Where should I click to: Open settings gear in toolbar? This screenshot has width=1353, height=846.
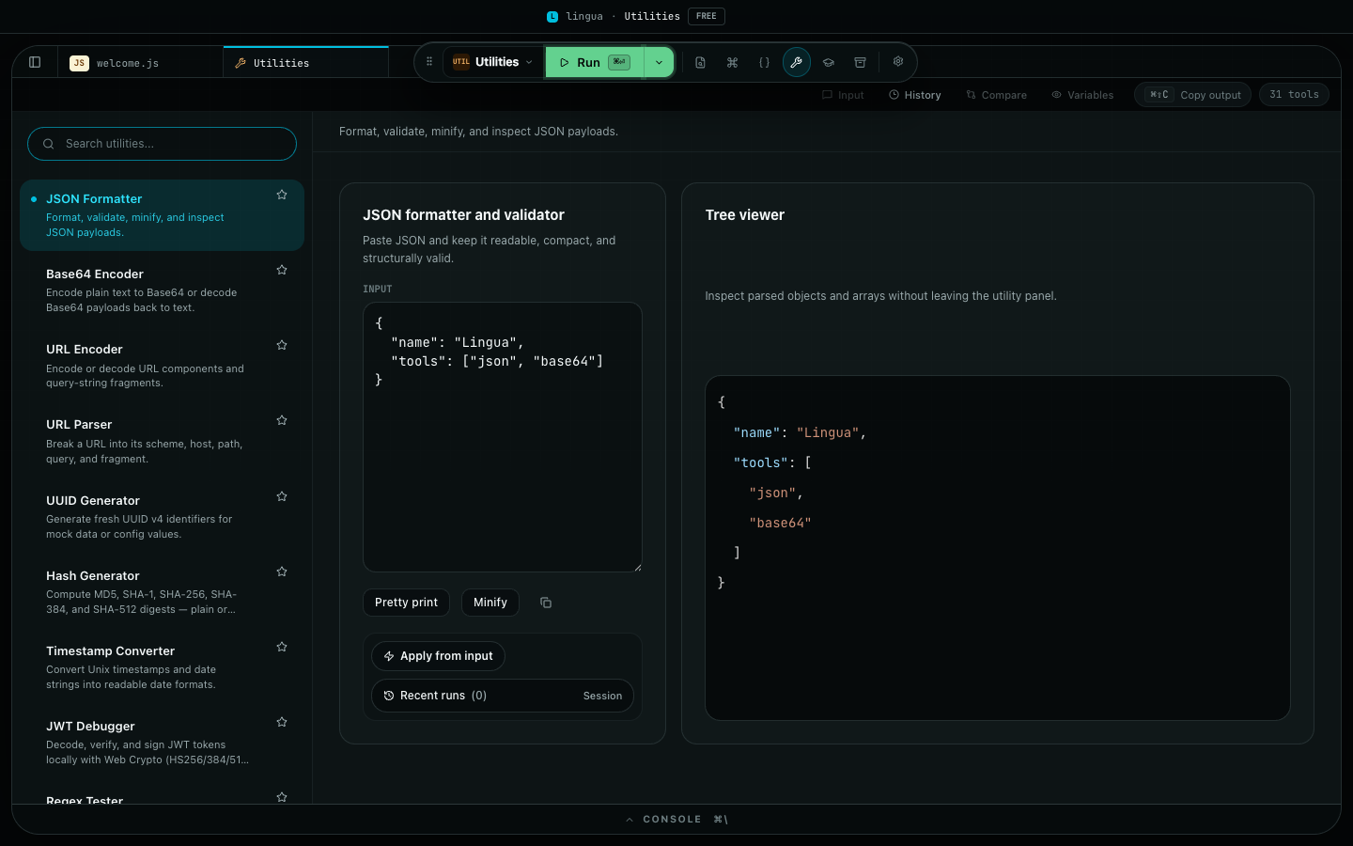click(x=898, y=61)
